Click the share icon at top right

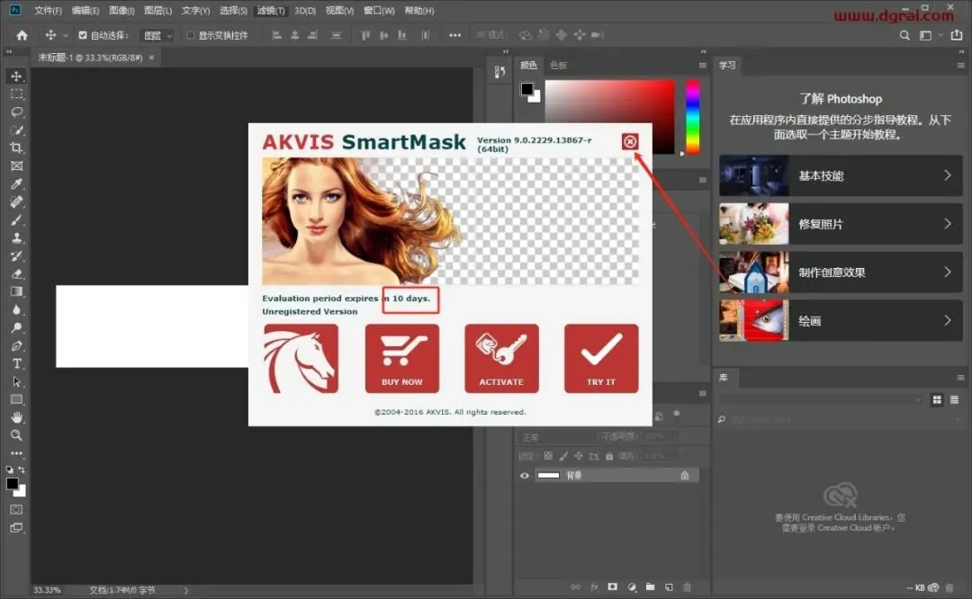(957, 35)
